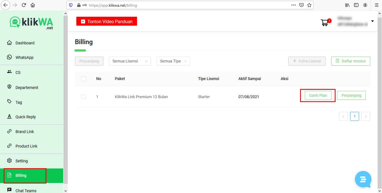Open the browser home page icon
The height and width of the screenshot is (193, 382).
coord(33,5)
